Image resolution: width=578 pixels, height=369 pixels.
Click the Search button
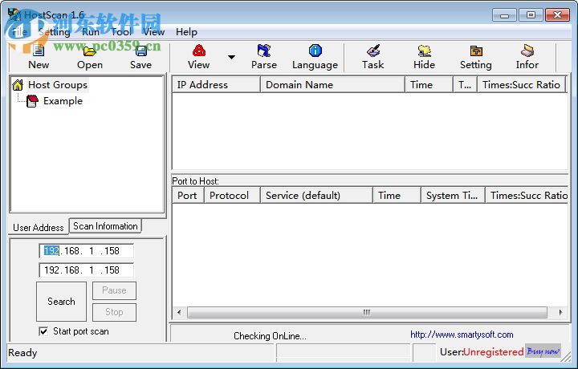pos(61,302)
